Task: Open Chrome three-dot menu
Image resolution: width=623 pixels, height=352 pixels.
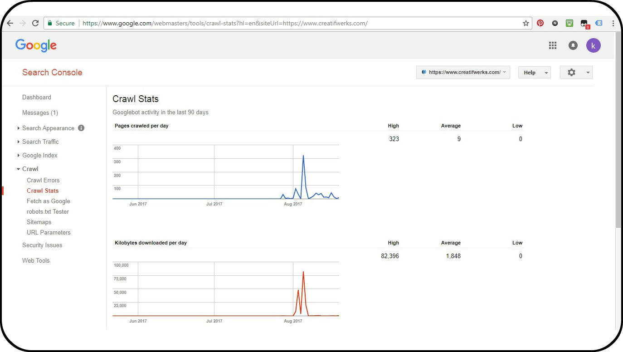Action: point(613,23)
